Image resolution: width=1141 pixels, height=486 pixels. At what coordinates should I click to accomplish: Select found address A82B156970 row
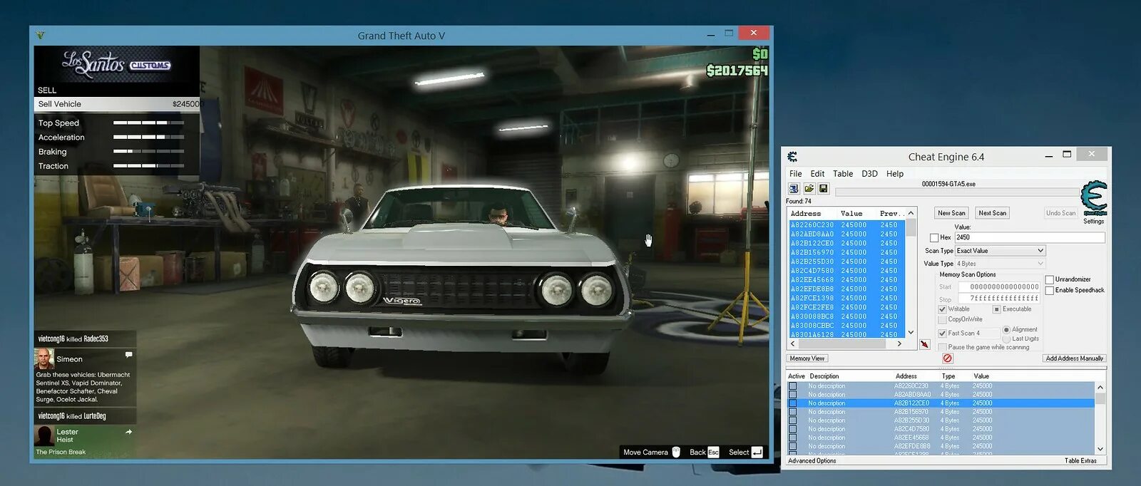pos(846,252)
